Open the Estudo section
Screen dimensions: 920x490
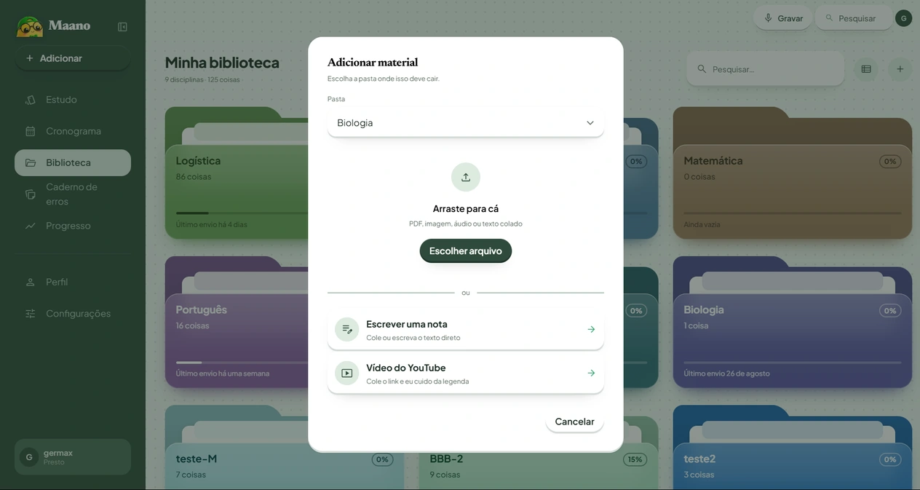coord(73,100)
